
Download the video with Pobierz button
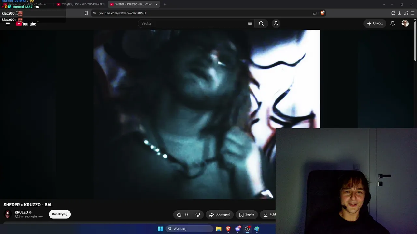268,214
